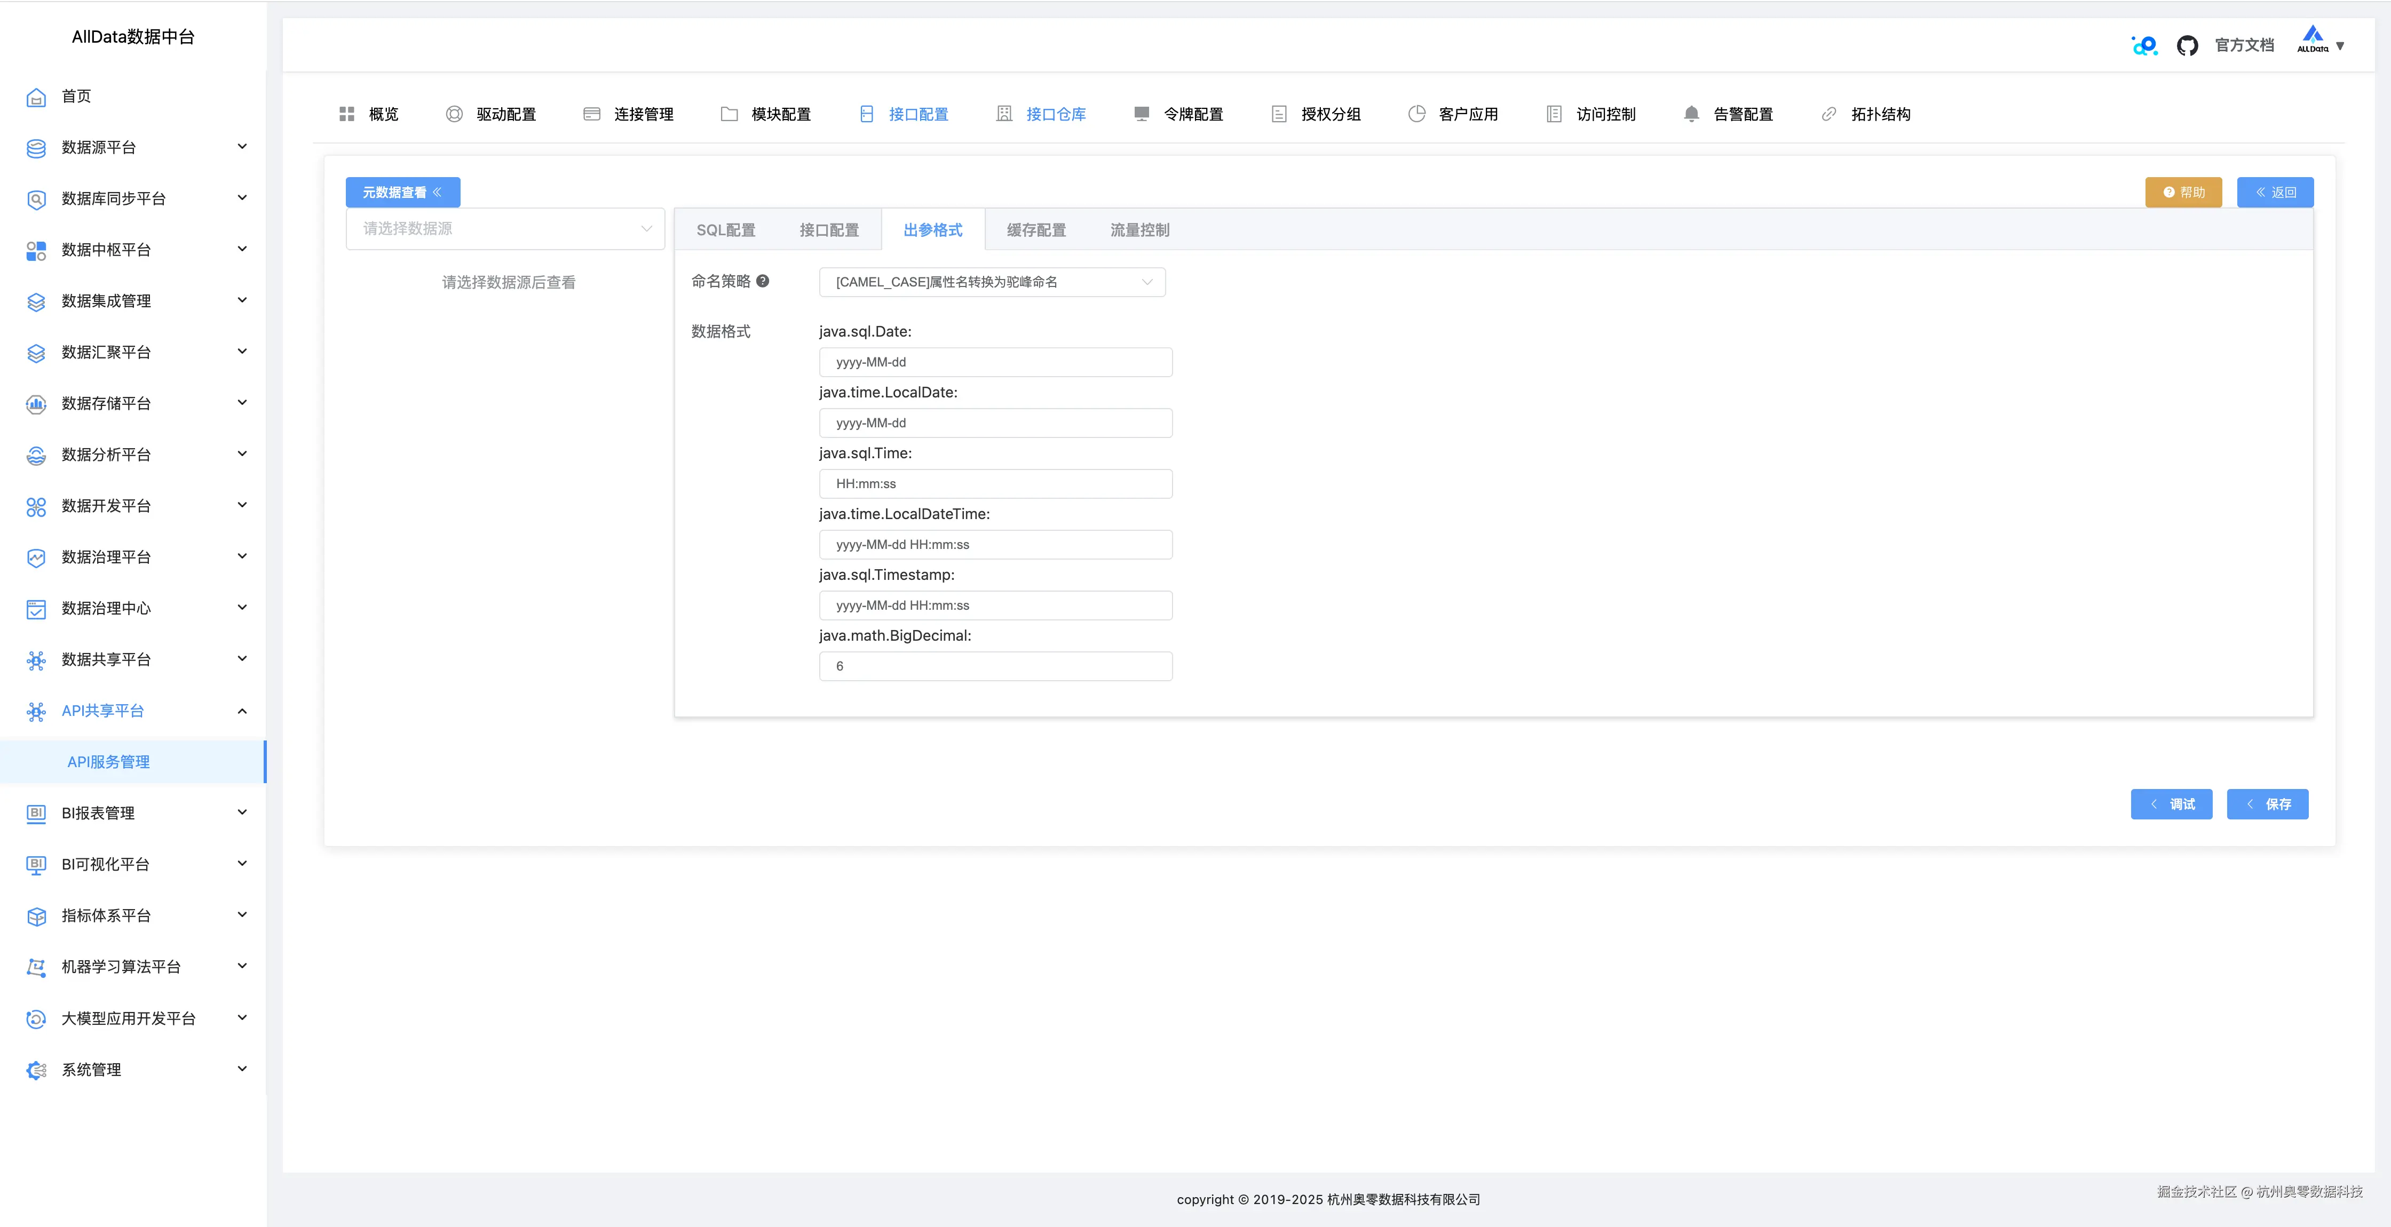Click the 系统管理 gear icon in the sidebar

(36, 1070)
